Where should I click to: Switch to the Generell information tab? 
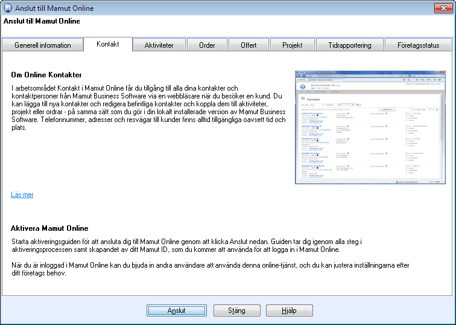(x=42, y=45)
